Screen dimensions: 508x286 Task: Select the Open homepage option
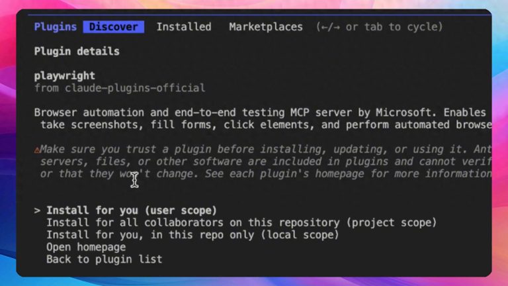point(86,247)
